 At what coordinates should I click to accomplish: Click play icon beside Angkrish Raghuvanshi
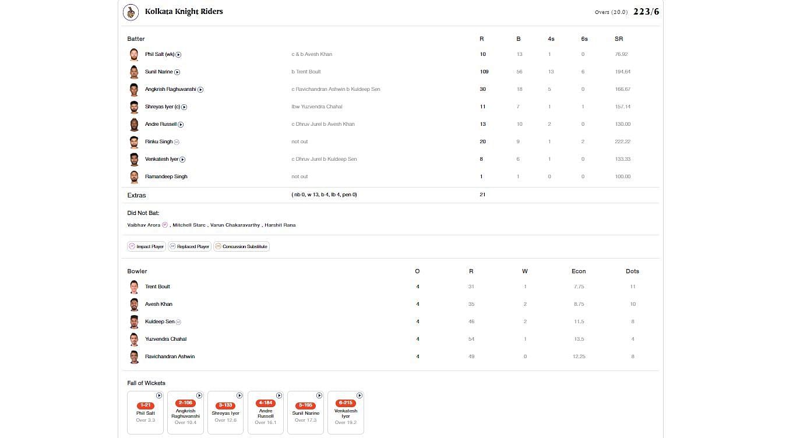tap(200, 90)
